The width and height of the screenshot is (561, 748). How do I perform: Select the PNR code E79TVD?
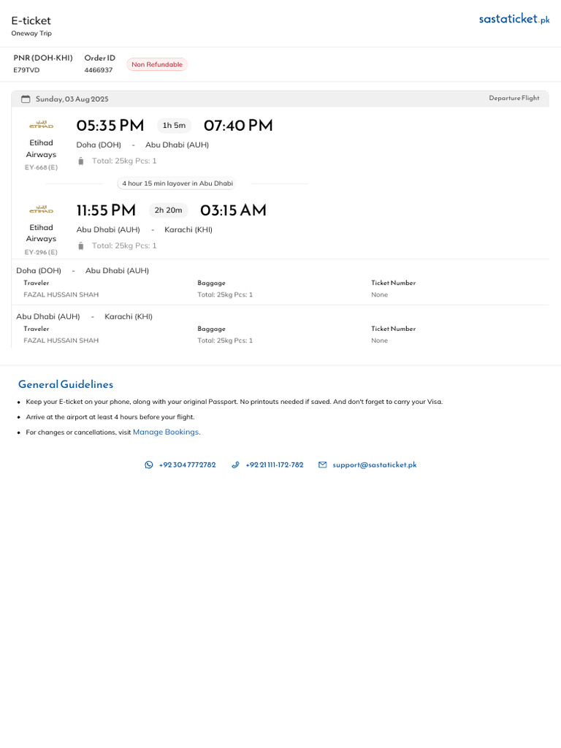click(26, 70)
